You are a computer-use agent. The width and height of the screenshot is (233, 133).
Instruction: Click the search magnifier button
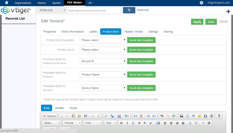click(x=129, y=10)
